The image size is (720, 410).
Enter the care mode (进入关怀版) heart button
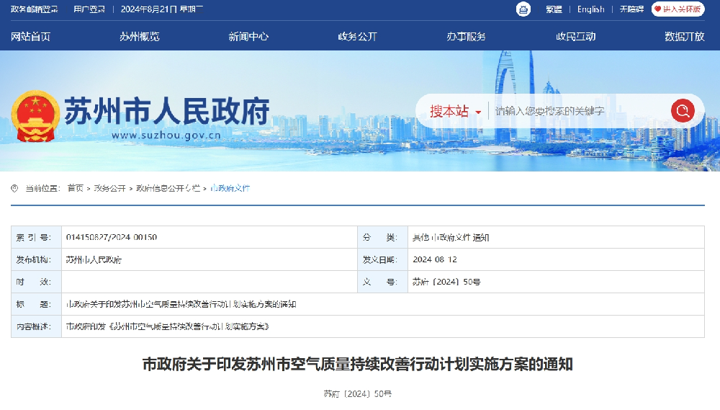[x=678, y=9]
